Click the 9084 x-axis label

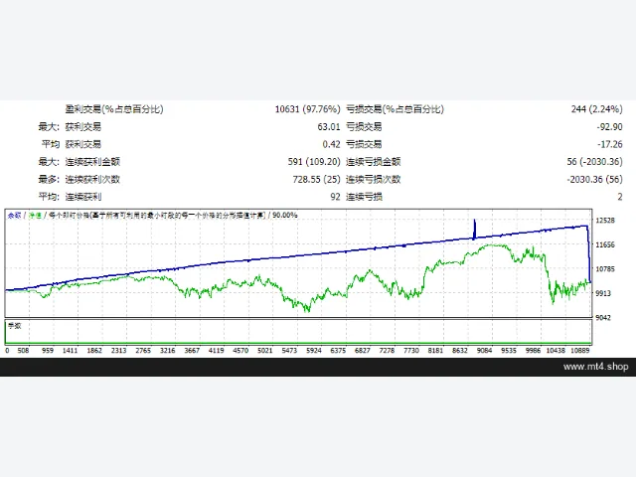(484, 351)
